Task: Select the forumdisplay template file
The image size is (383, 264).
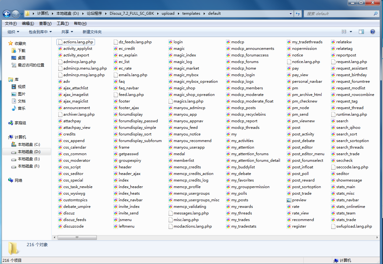Action: (130, 114)
